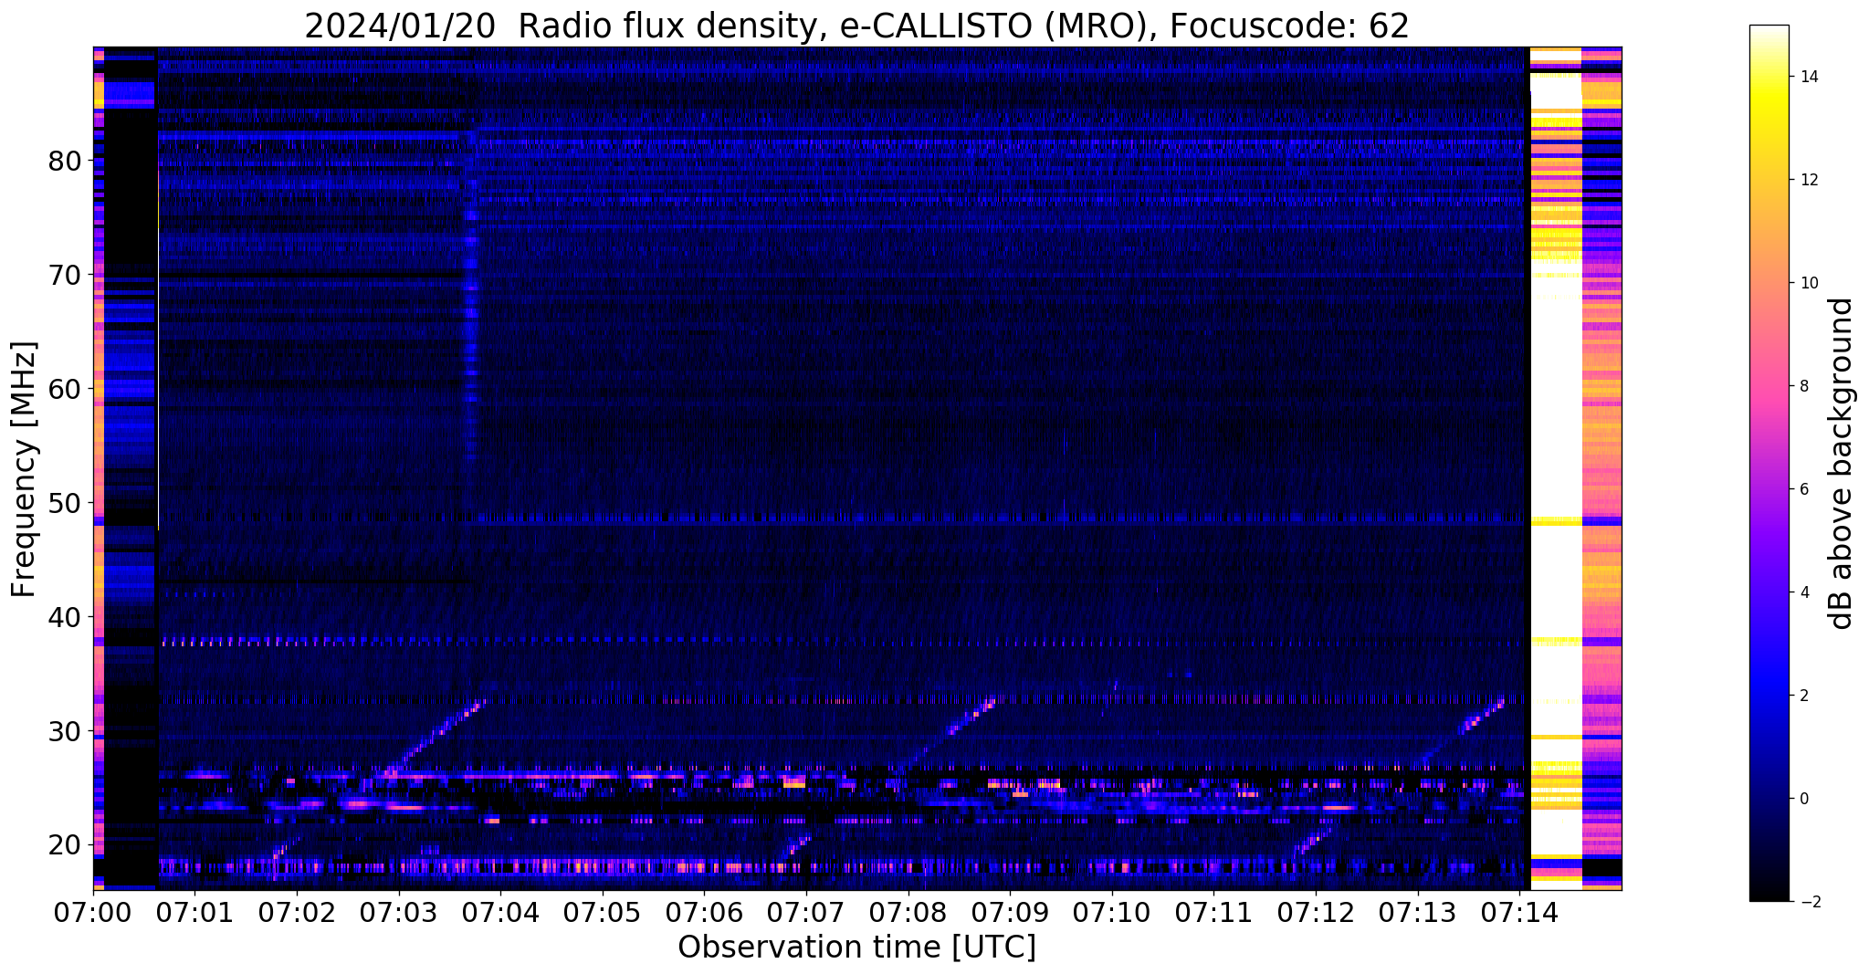
Task: Click the 07:03 time tick label
Action: [399, 912]
